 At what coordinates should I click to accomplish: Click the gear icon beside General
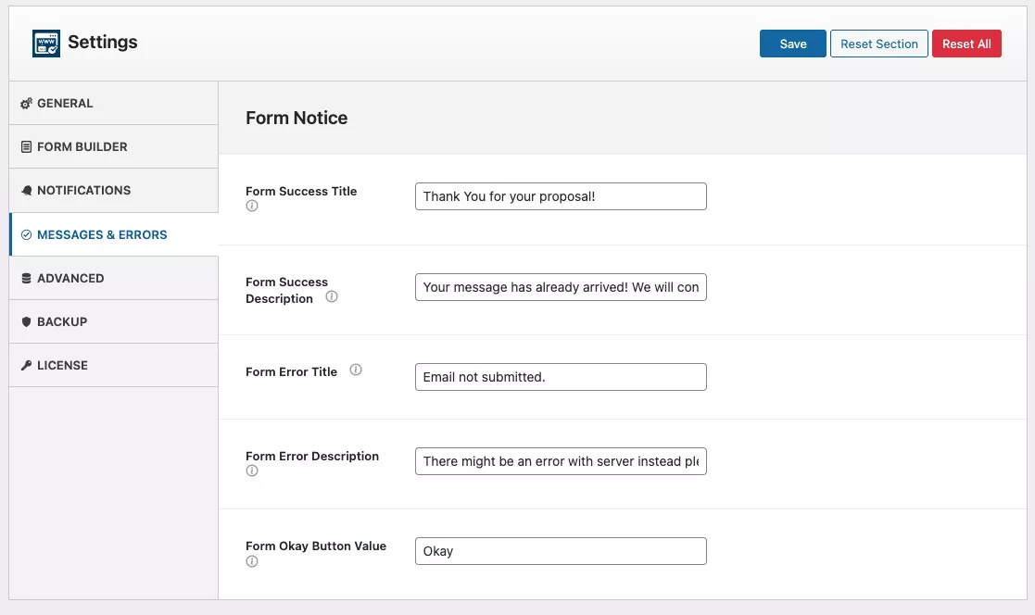(x=26, y=104)
